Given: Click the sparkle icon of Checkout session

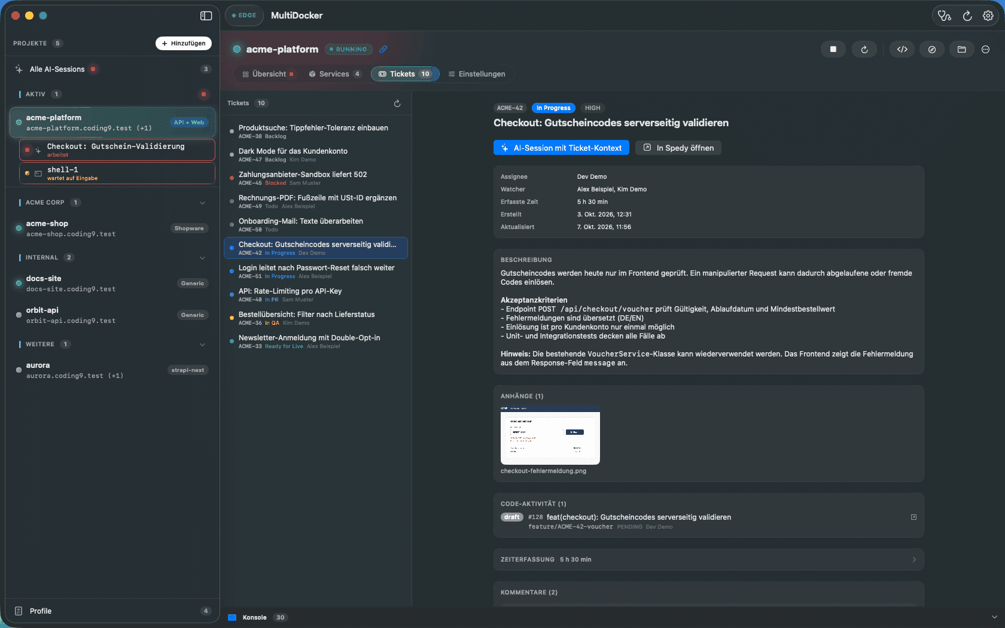Looking at the screenshot, I should pos(38,150).
